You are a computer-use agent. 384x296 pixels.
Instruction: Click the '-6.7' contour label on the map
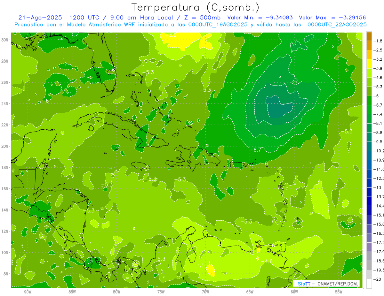[x=255, y=149]
